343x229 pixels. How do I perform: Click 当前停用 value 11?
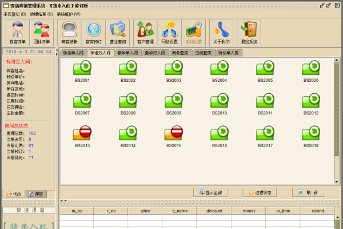(31, 157)
